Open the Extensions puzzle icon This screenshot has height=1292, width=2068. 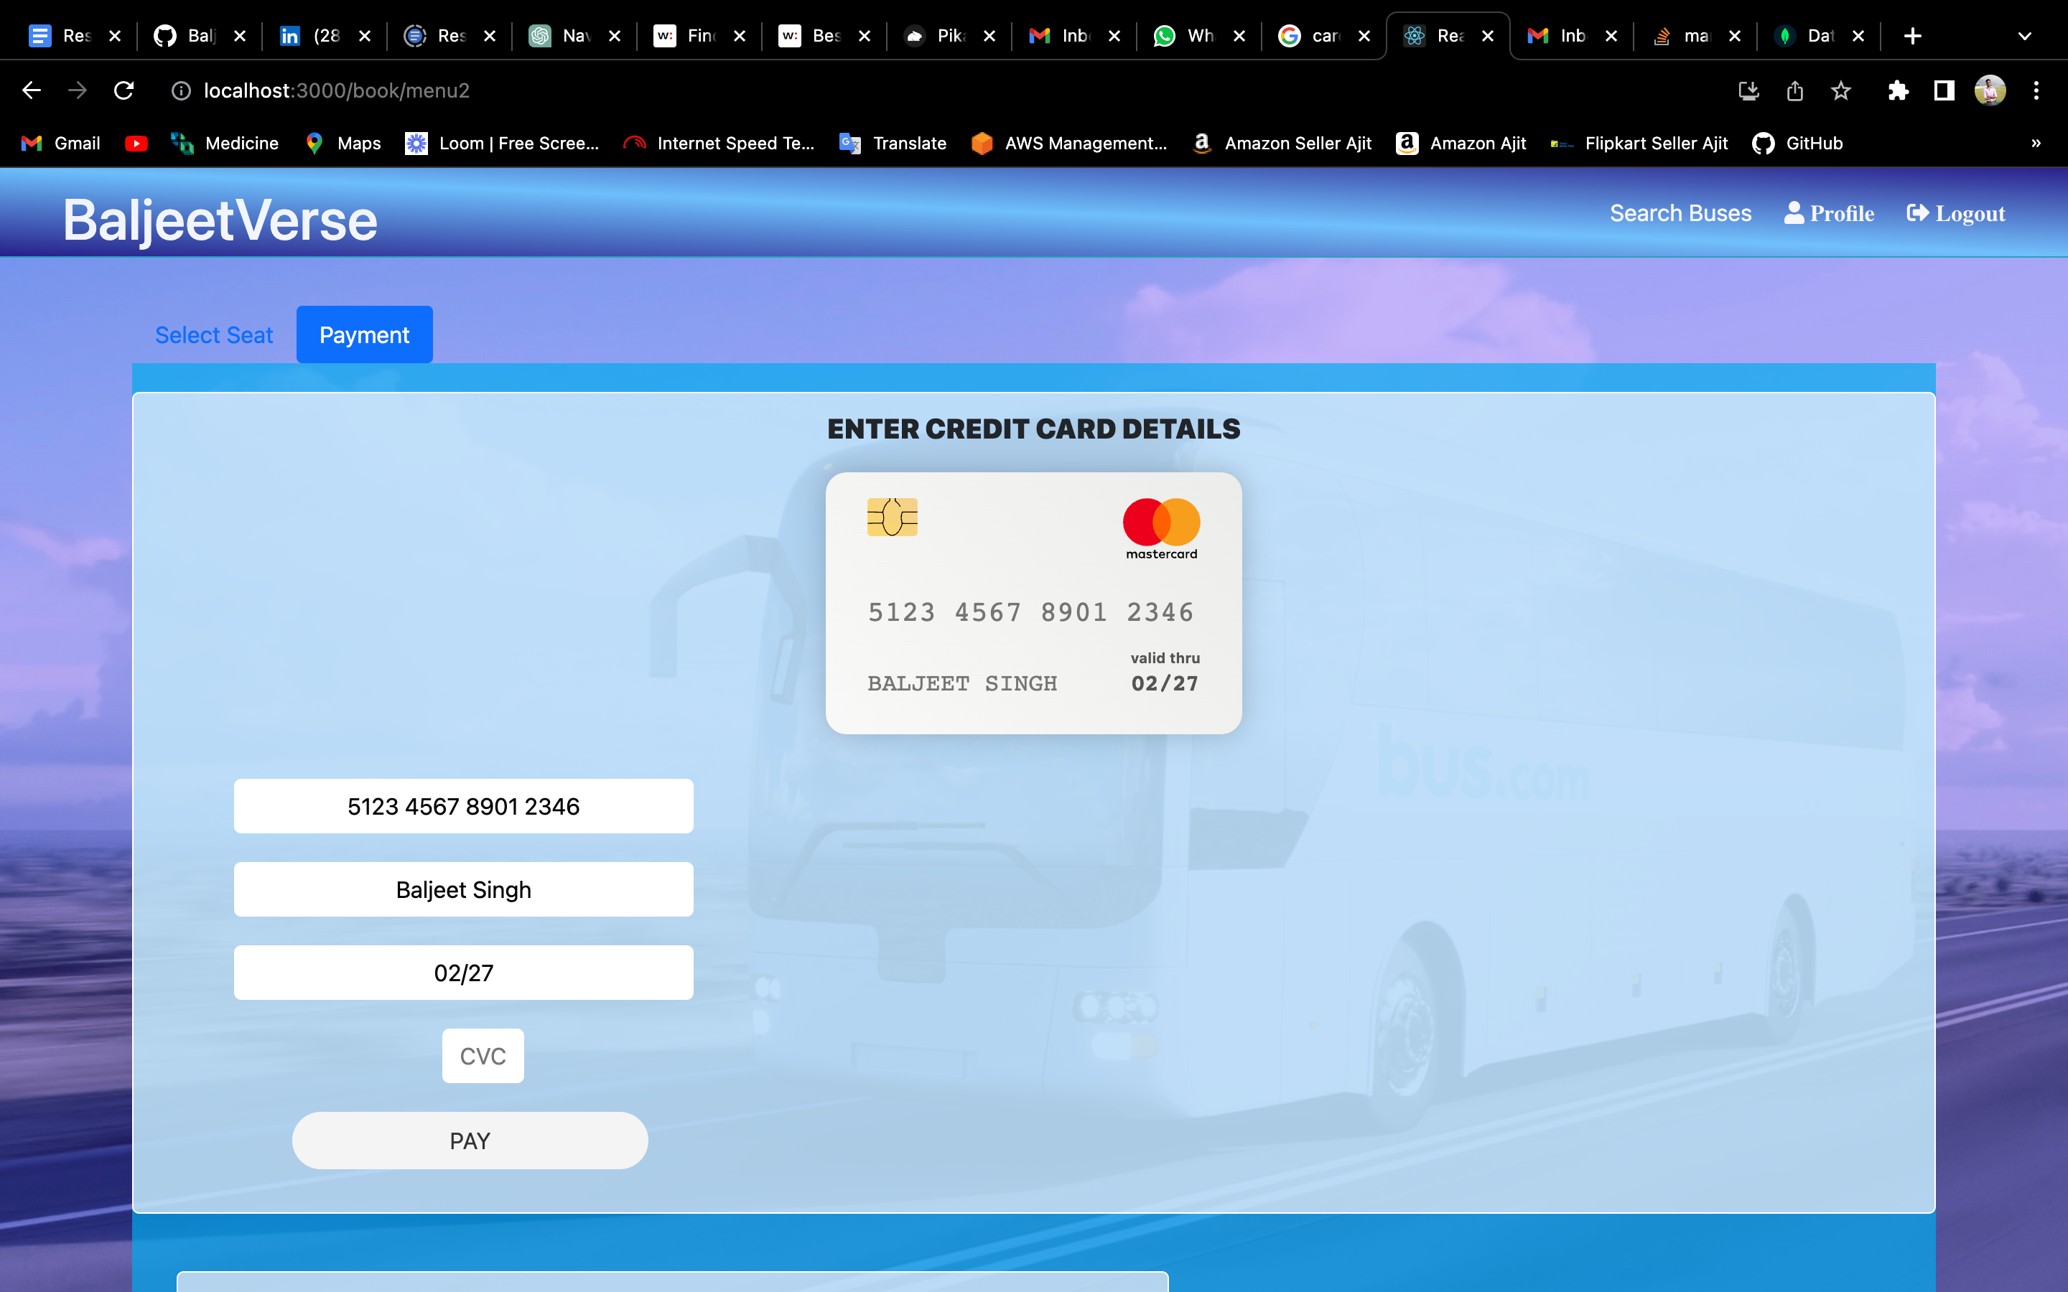[1898, 90]
